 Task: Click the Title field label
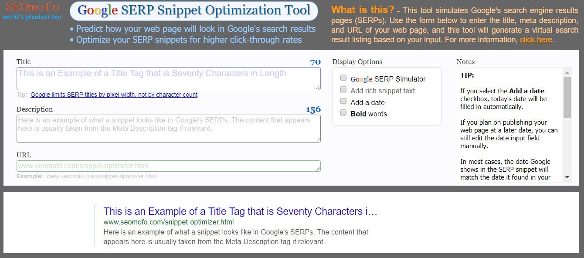(x=24, y=62)
